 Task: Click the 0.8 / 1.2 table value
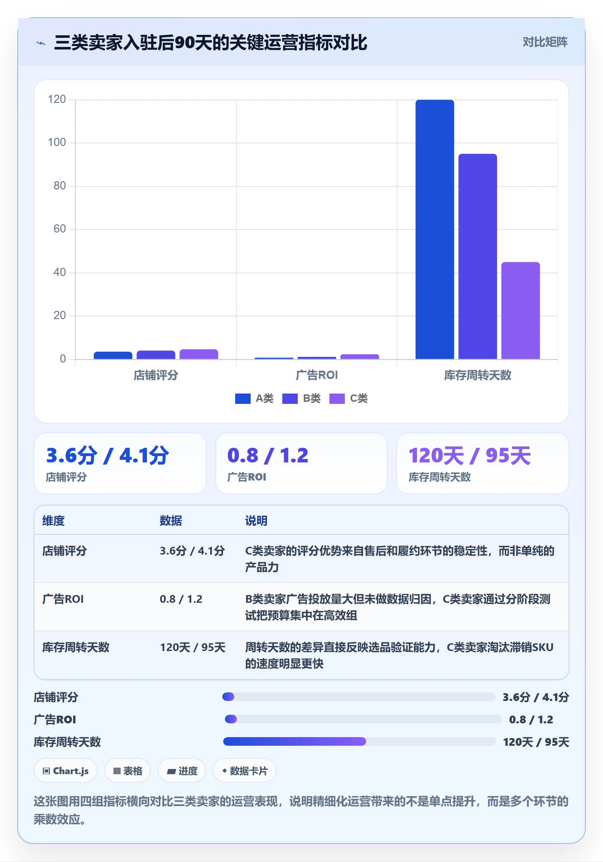(x=181, y=599)
